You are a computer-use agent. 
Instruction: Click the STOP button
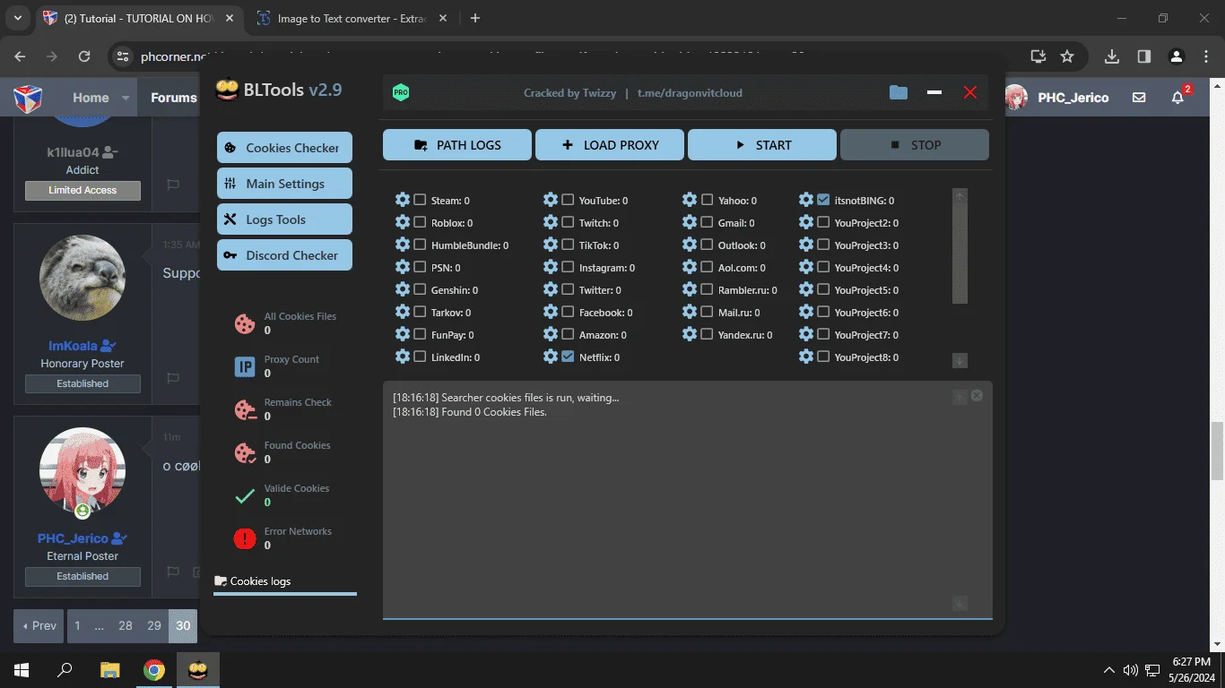(915, 145)
